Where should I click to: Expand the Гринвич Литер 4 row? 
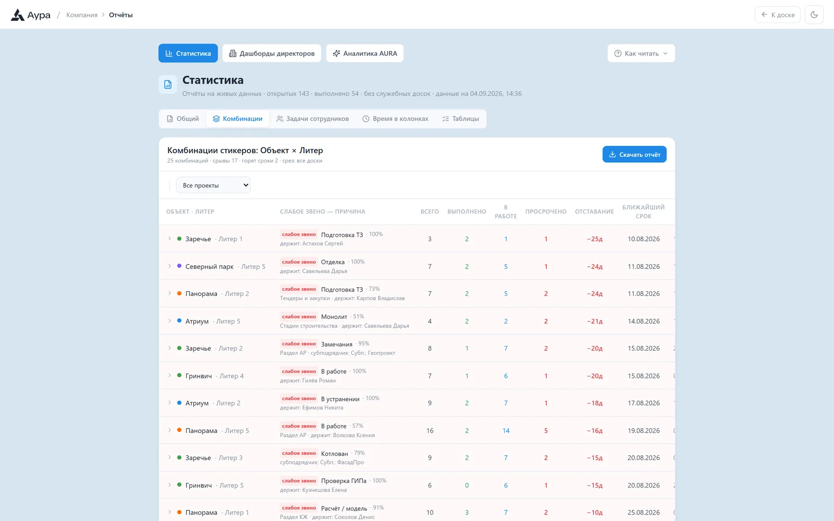tap(170, 376)
